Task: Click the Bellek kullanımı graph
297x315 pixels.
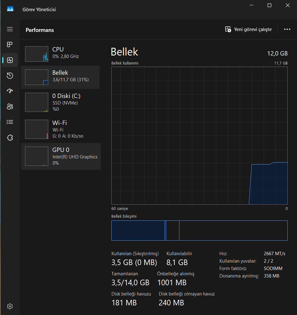Action: [x=200, y=135]
